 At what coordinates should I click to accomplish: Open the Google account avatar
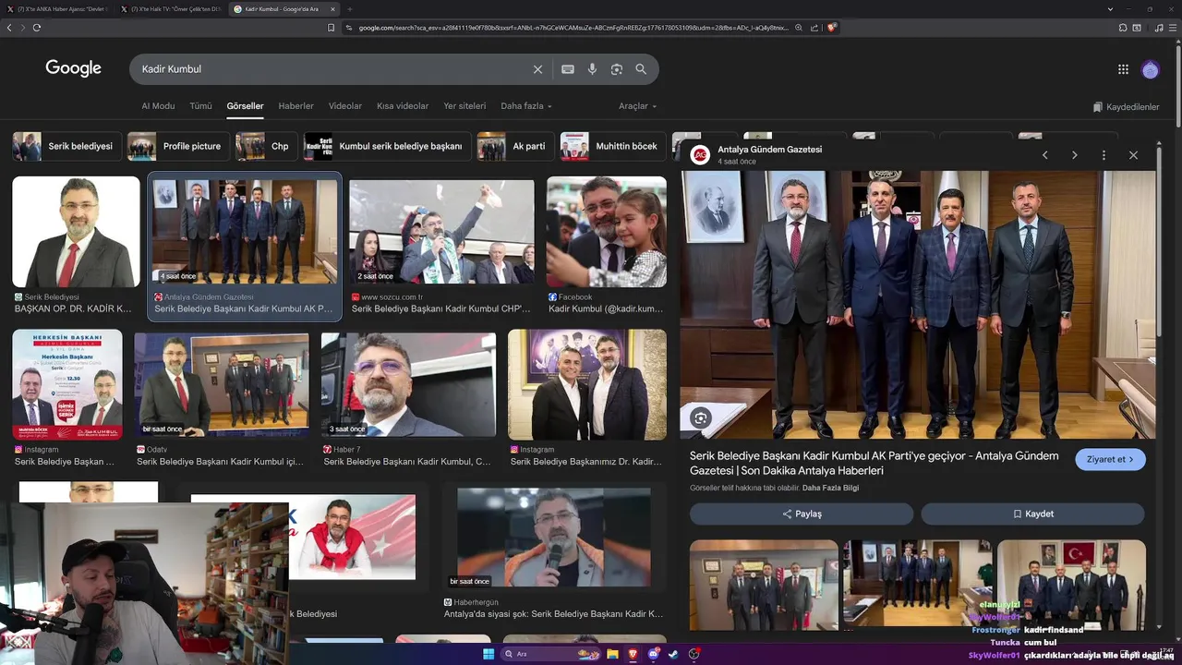[1150, 69]
